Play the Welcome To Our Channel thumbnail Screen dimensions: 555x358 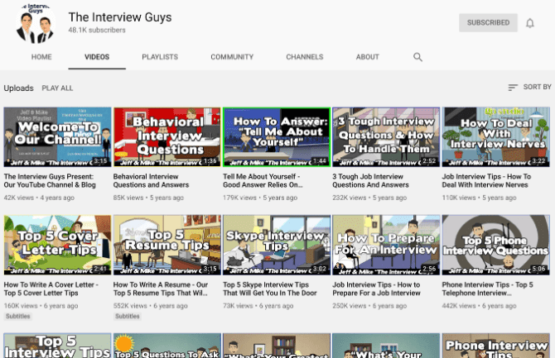(57, 137)
